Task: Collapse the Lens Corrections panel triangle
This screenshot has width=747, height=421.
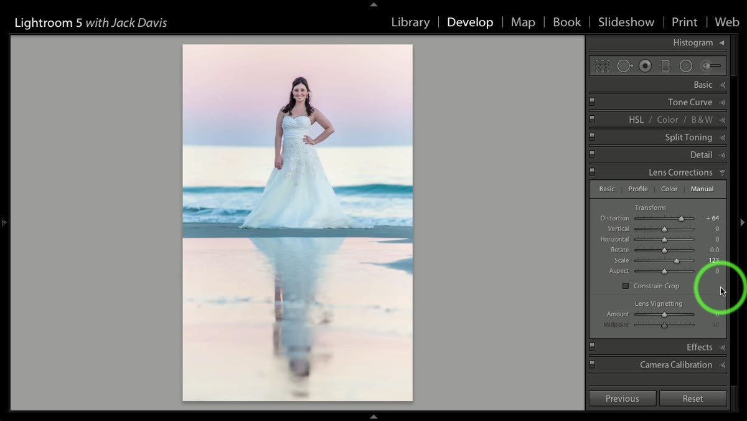Action: pos(722,173)
